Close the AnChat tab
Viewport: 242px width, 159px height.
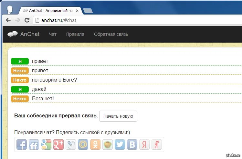(x=77, y=11)
